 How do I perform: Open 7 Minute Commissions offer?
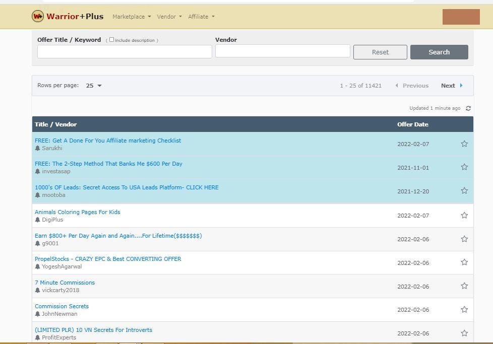click(65, 283)
